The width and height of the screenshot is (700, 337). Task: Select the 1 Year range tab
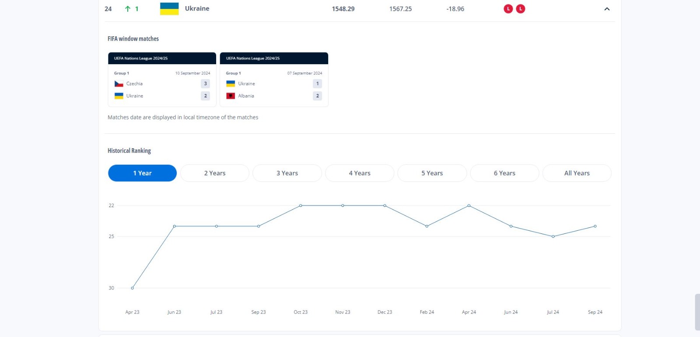[x=142, y=173]
